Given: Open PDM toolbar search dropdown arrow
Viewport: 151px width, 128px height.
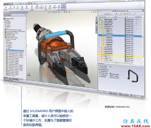Looking at the screenshot, I should [135, 14].
